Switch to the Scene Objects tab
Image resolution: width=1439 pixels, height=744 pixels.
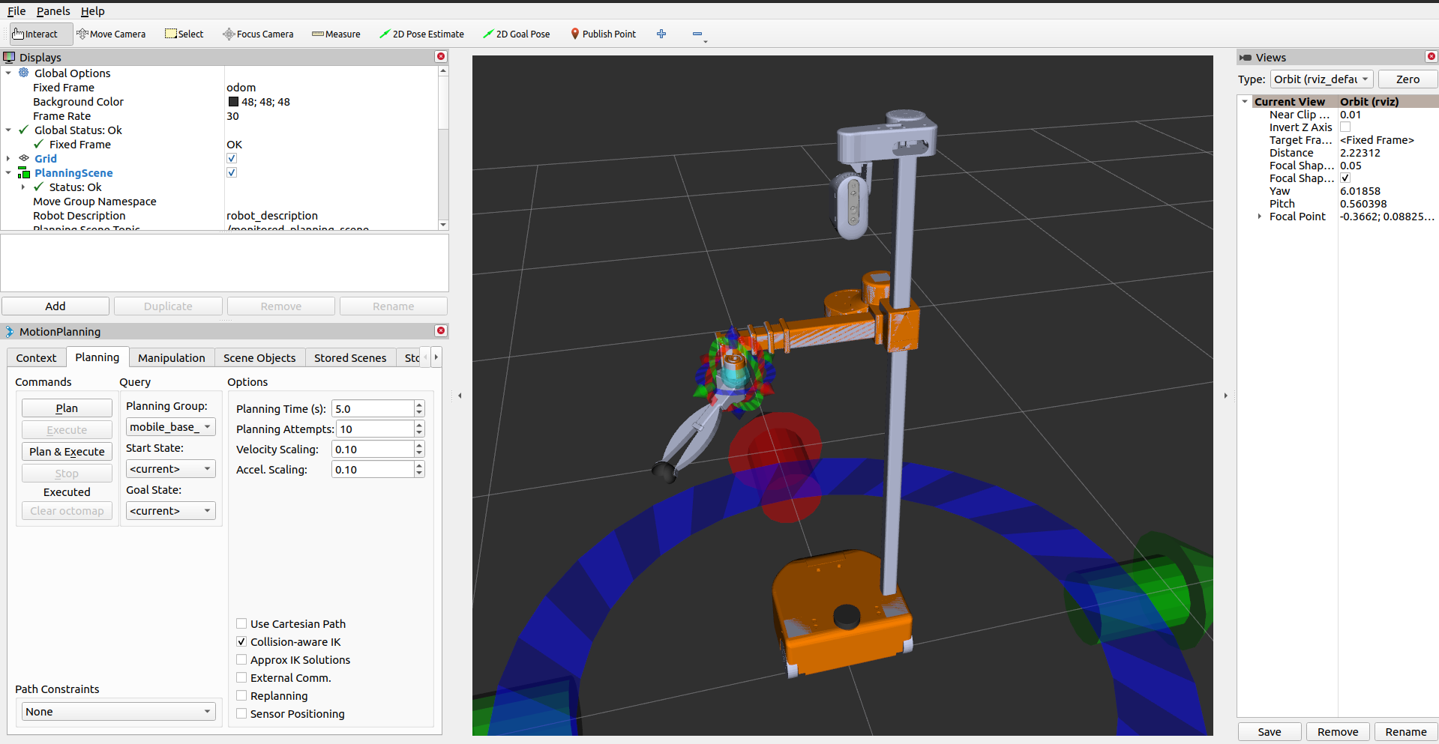259,357
